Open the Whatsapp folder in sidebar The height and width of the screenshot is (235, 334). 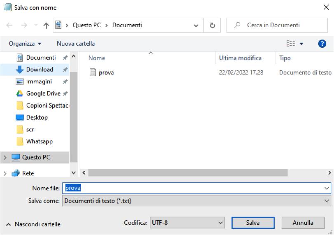(x=40, y=141)
